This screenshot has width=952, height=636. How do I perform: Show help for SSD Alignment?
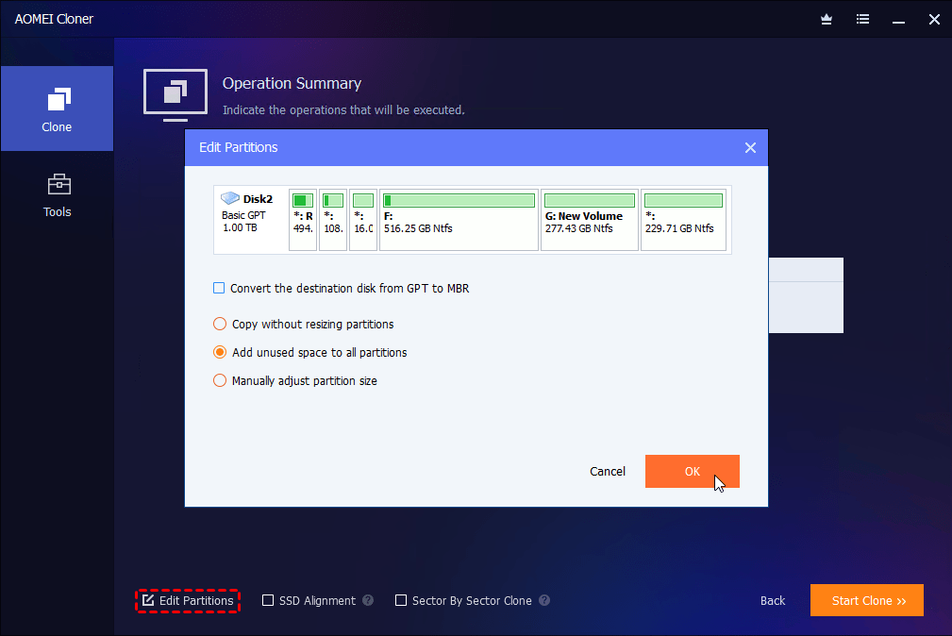(x=368, y=600)
